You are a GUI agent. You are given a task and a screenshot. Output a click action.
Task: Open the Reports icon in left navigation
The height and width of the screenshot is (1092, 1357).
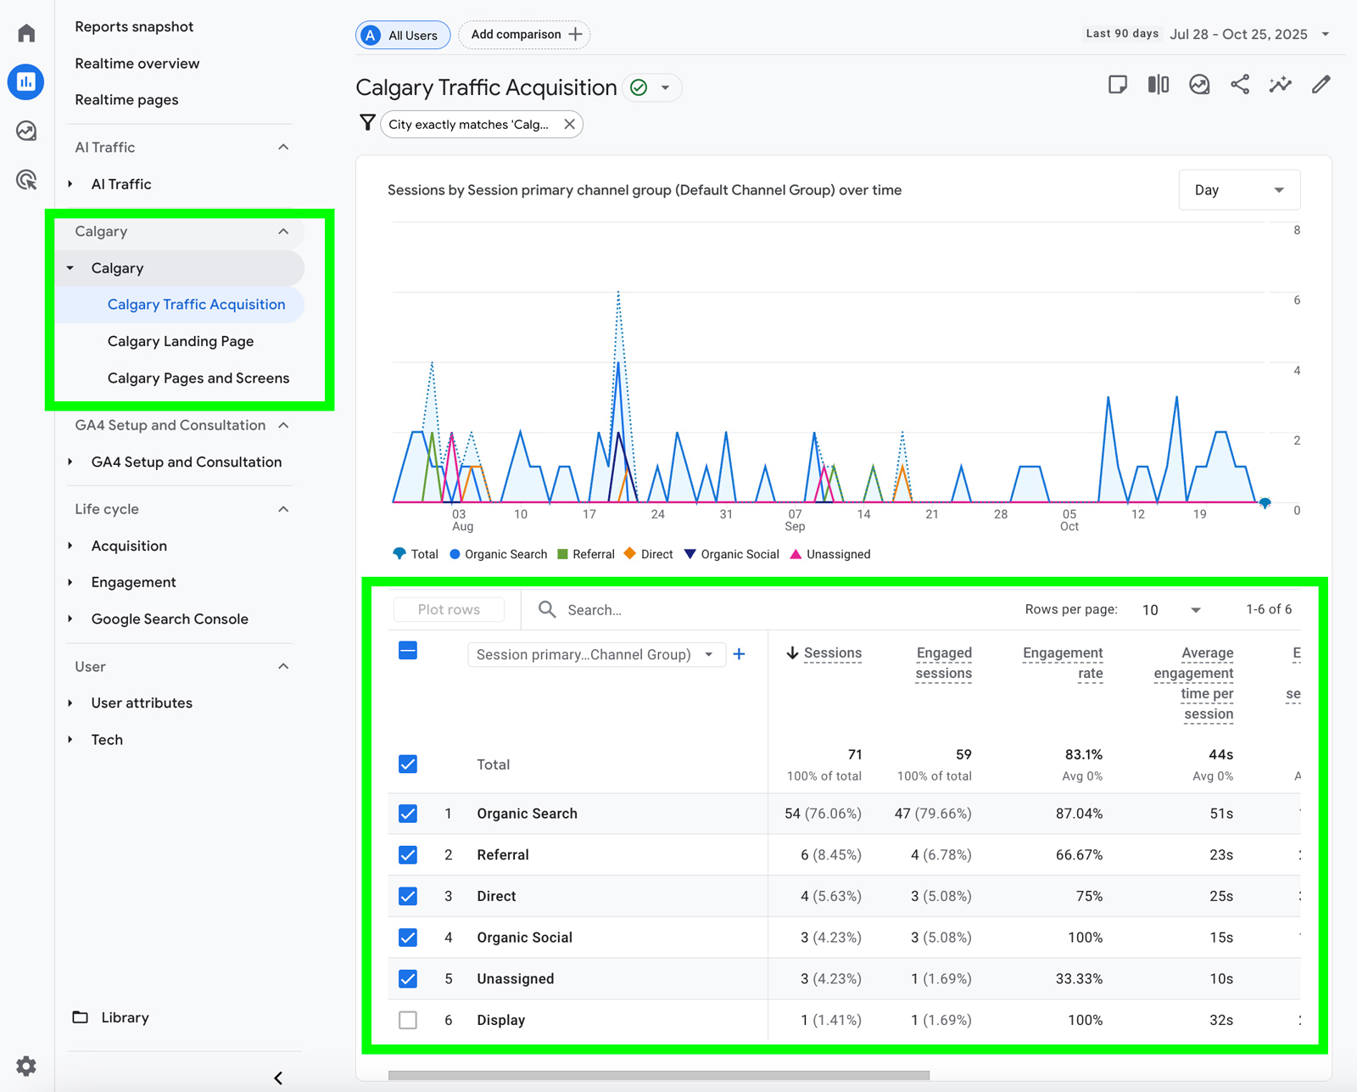(25, 81)
